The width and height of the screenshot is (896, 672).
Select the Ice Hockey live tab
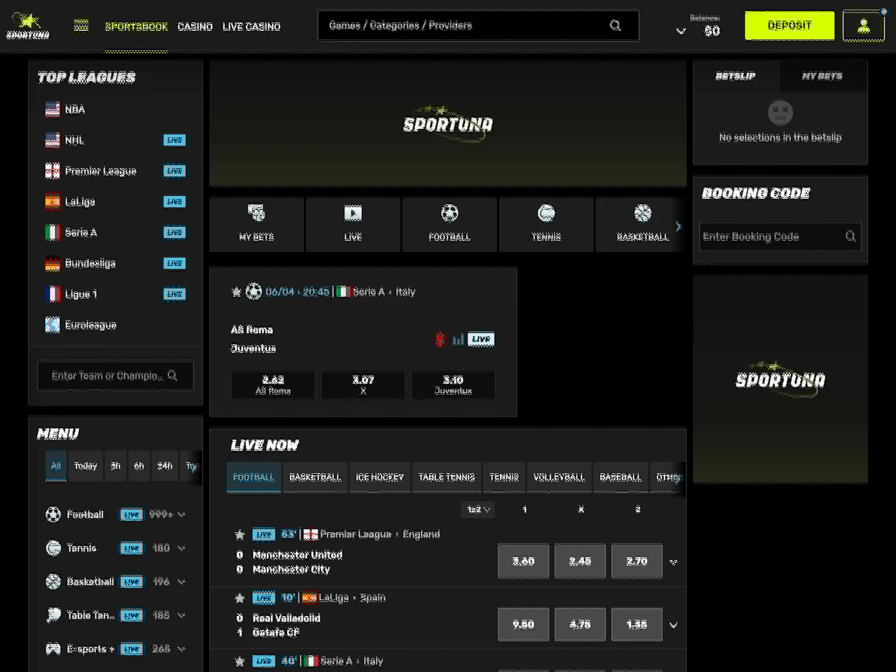(x=379, y=477)
